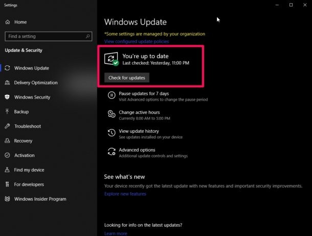Click the Find my device icon
Image resolution: width=312 pixels, height=236 pixels.
(7, 170)
